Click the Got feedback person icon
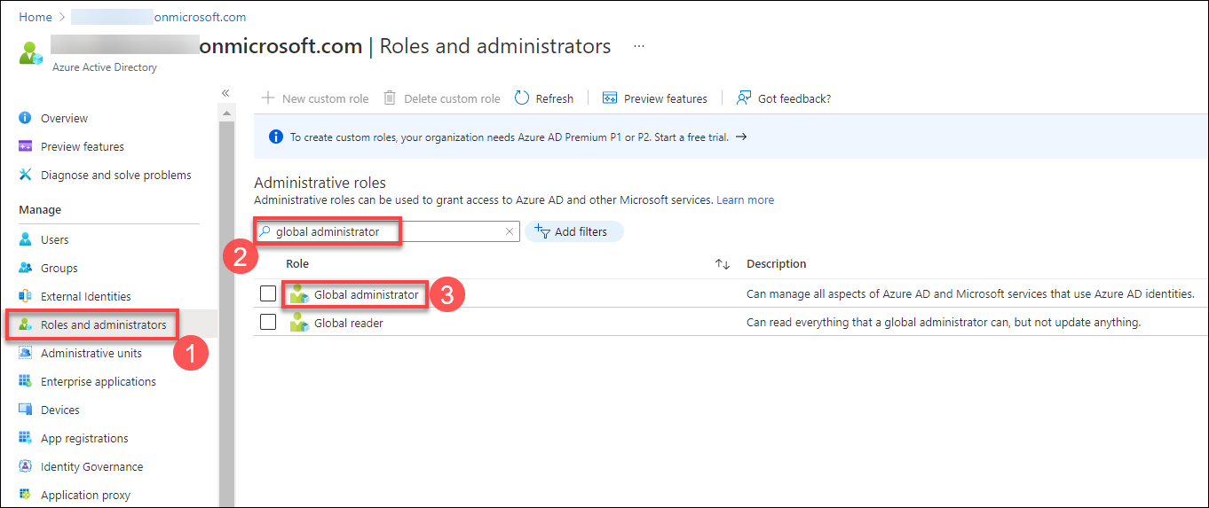Viewport: 1209px width, 508px height. click(x=744, y=98)
